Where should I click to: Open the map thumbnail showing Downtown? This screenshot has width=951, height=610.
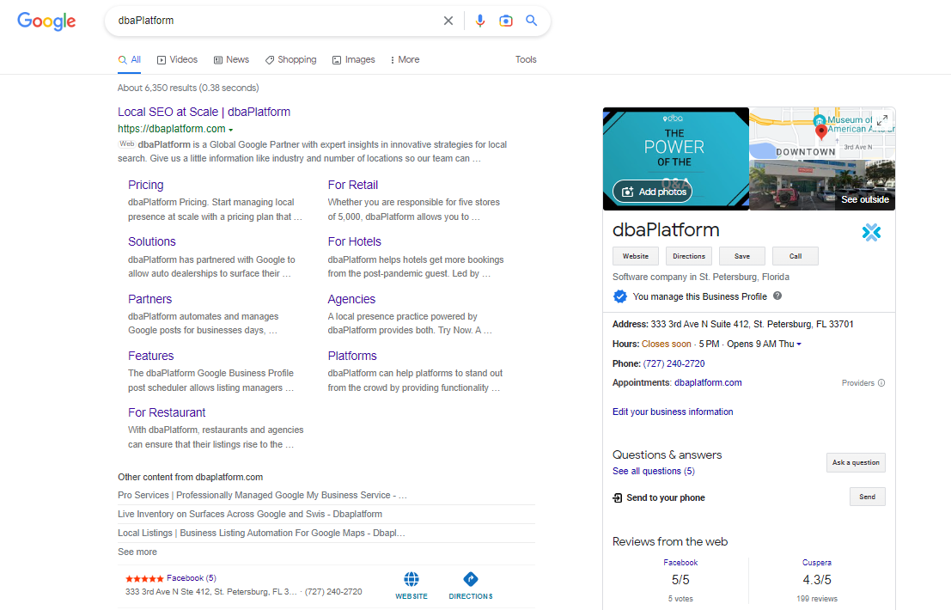click(x=822, y=133)
